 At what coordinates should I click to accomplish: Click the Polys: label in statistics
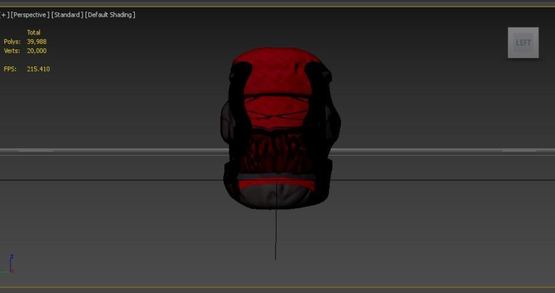(x=12, y=42)
